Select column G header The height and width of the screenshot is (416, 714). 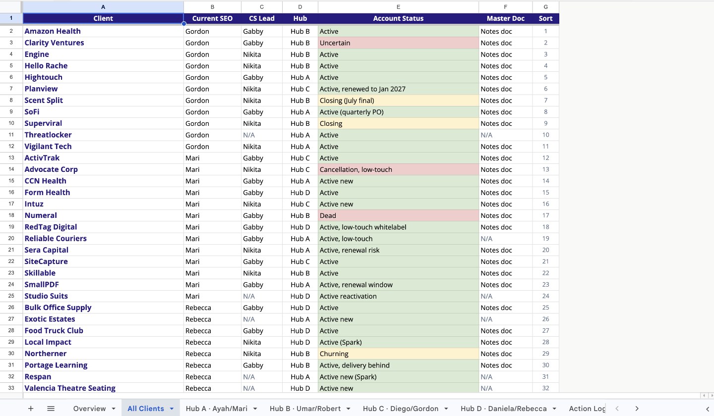[x=545, y=7]
